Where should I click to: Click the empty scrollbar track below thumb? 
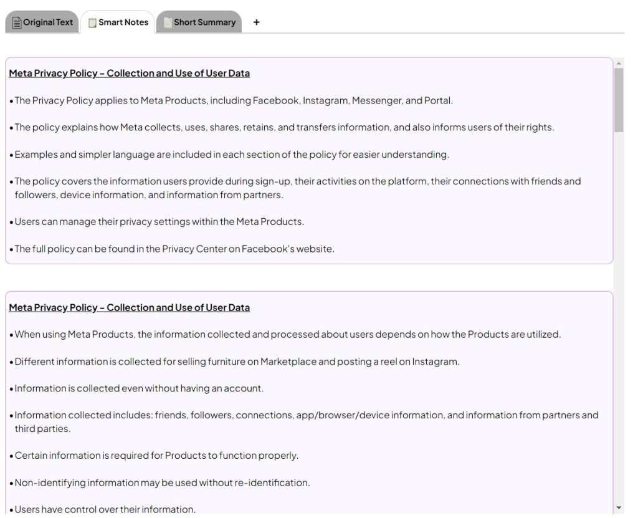click(x=619, y=312)
